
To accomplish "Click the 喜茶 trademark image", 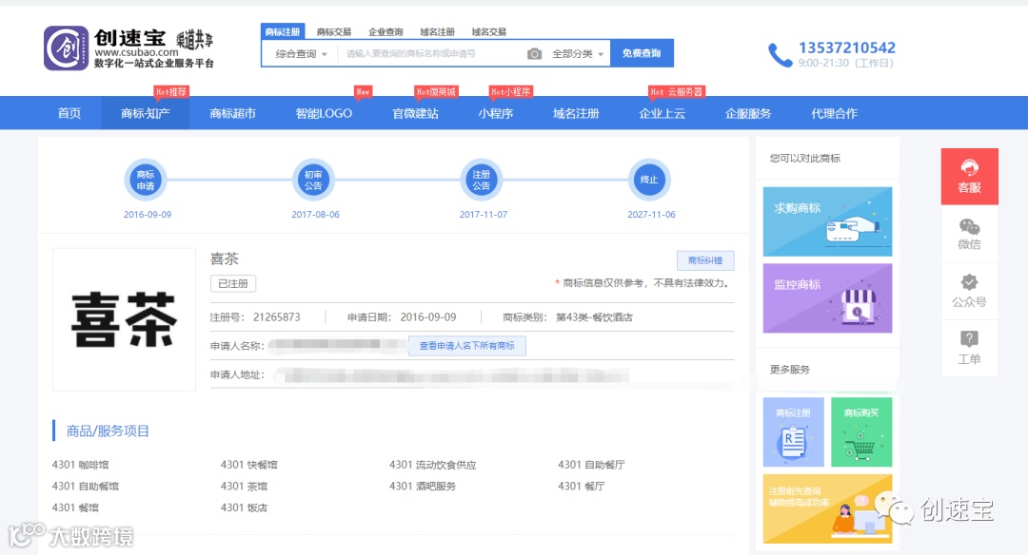I will [124, 319].
